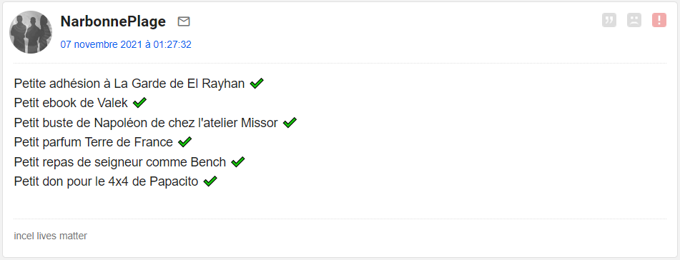This screenshot has width=680, height=260.
Task: Click the Napoléon bust atelier Missor line
Action: [x=146, y=123]
